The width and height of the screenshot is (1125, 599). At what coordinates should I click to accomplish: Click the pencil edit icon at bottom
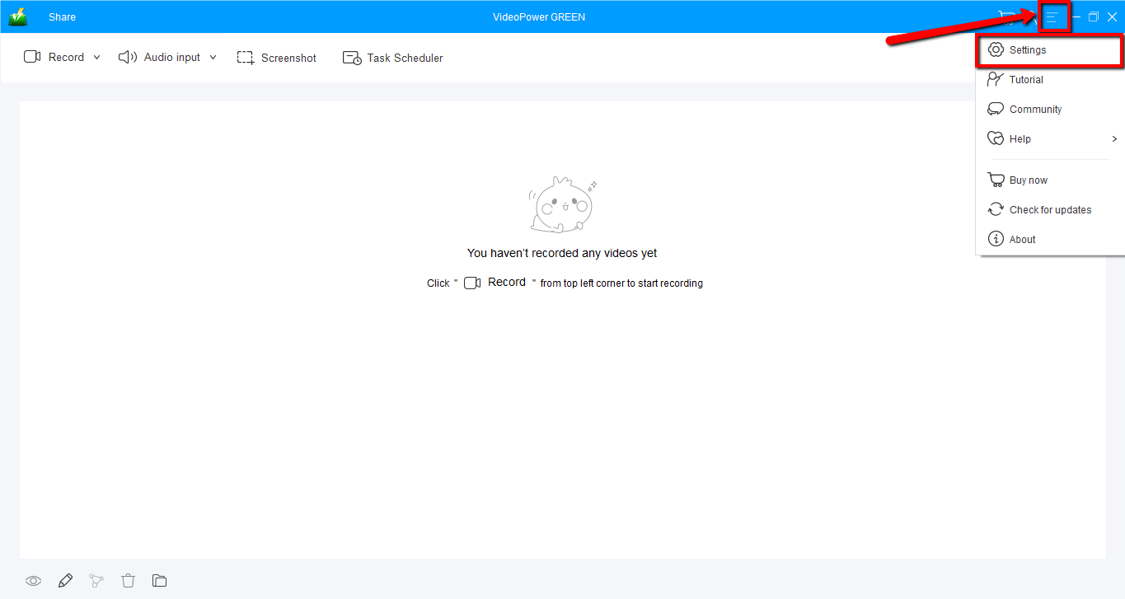64,580
